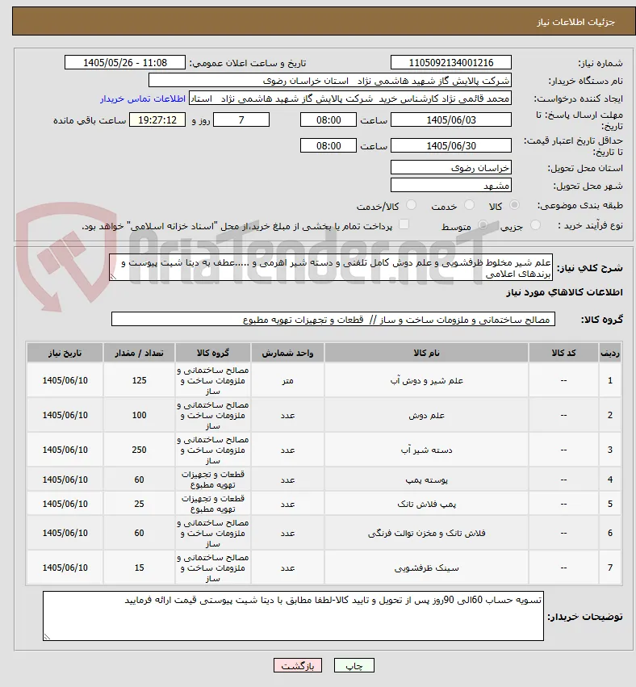Click the تاریخ نیاز column header
This screenshot has width=636, height=687.
65,353
